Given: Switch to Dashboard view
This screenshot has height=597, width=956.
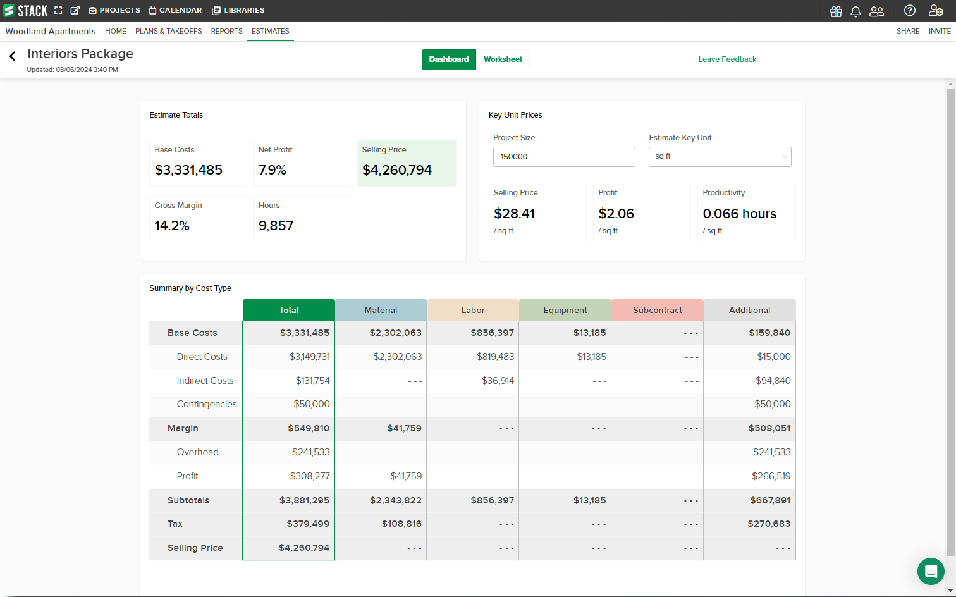Looking at the screenshot, I should click(x=449, y=59).
